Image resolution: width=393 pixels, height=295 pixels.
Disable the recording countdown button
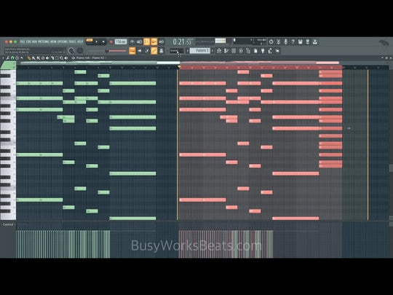[146, 42]
